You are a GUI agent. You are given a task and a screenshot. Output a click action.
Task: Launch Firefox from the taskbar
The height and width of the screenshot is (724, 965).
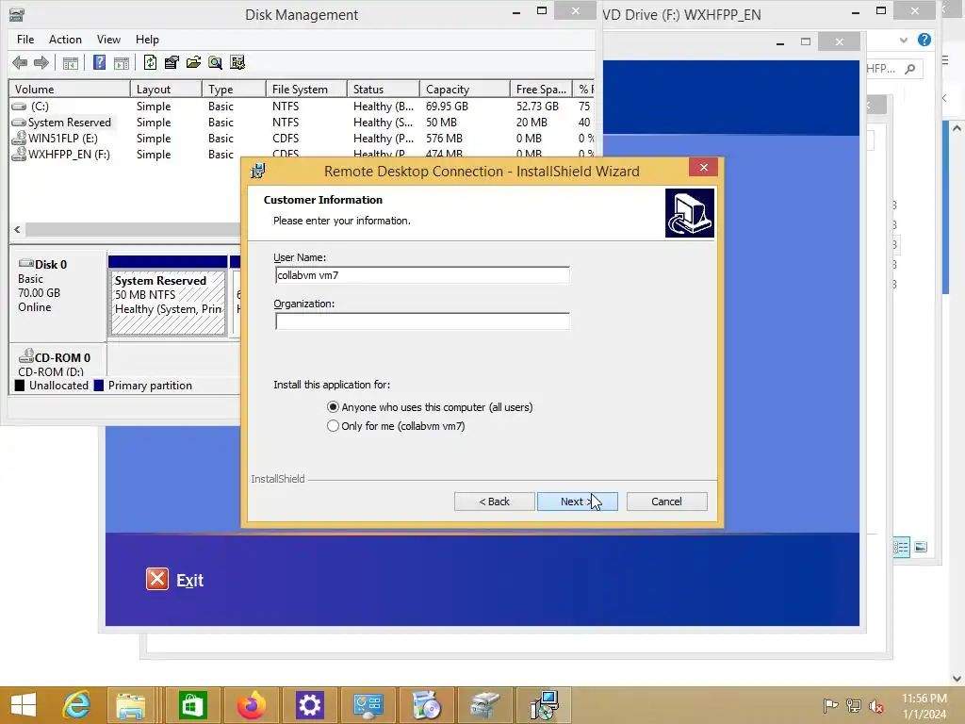[251, 705]
